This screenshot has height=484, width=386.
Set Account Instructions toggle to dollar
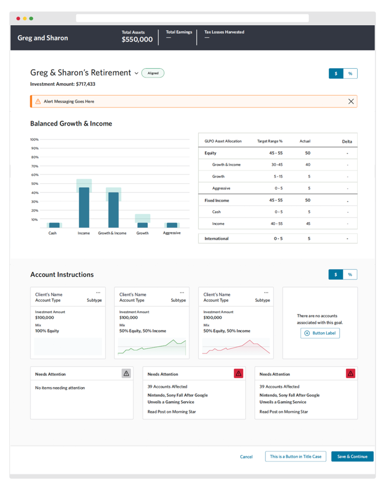(336, 275)
